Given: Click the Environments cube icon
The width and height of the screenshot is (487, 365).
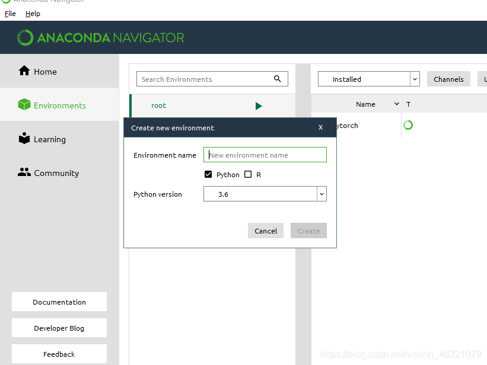Looking at the screenshot, I should 24,105.
